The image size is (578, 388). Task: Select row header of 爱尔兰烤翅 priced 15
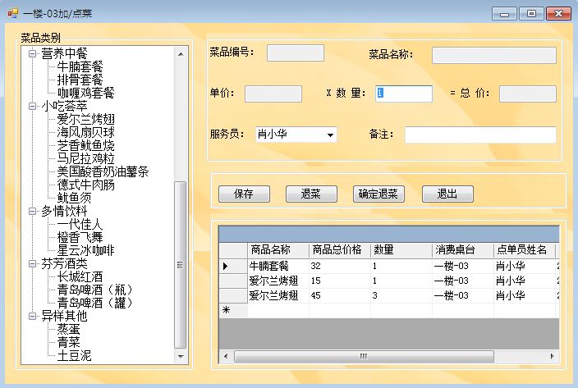click(233, 281)
